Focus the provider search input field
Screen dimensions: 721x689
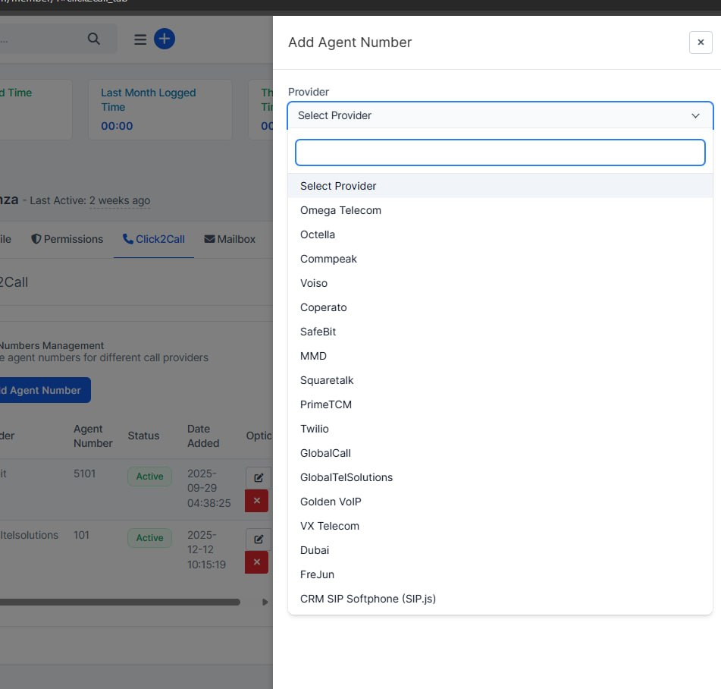pos(500,153)
